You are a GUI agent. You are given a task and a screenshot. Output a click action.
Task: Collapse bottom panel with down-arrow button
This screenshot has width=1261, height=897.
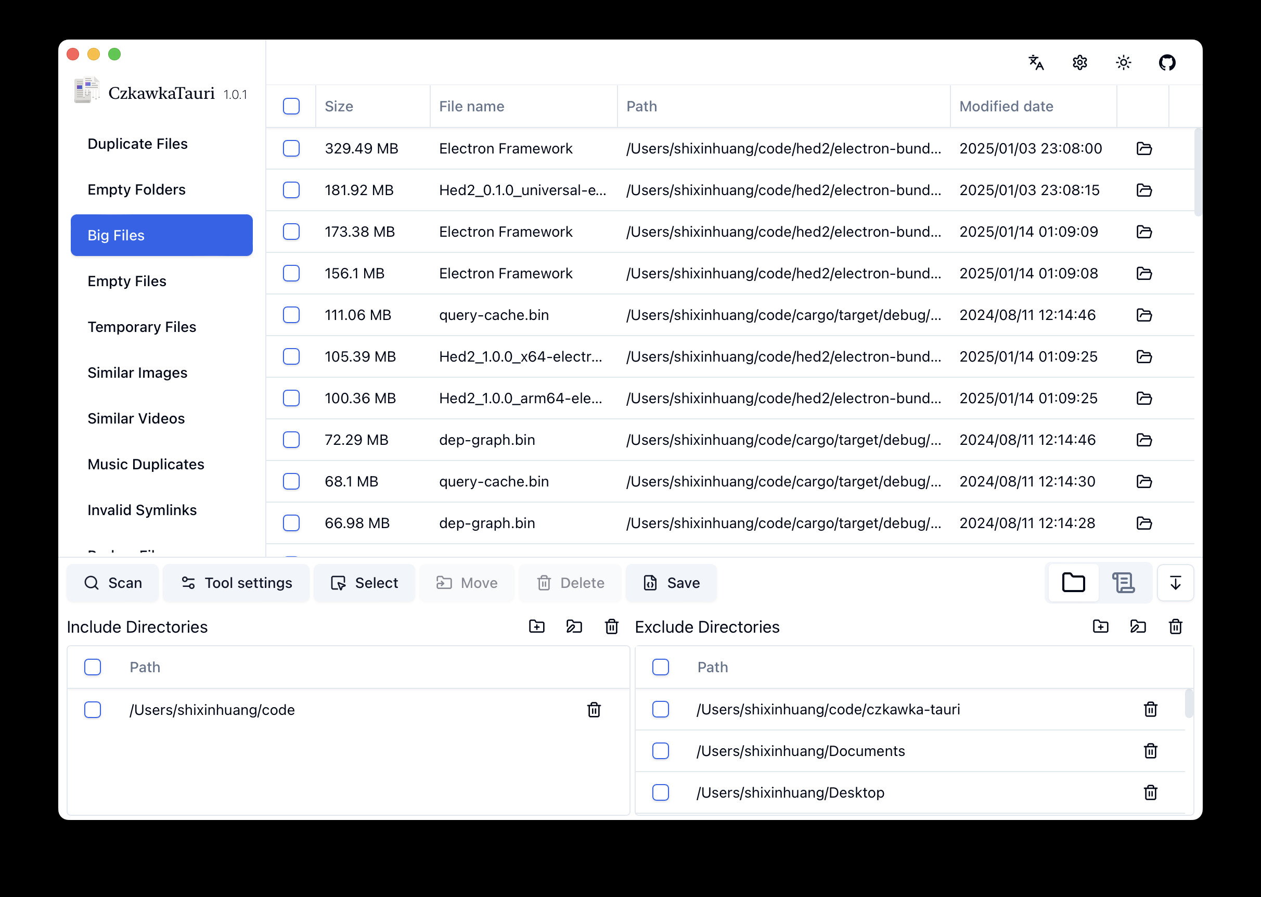(1175, 583)
